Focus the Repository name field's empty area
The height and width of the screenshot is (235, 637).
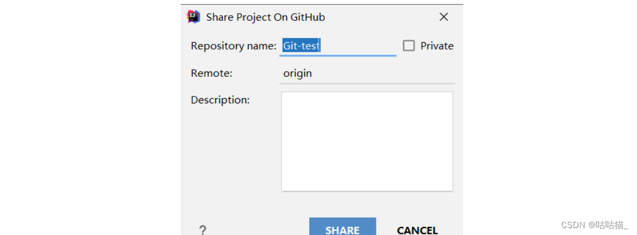tap(358, 46)
